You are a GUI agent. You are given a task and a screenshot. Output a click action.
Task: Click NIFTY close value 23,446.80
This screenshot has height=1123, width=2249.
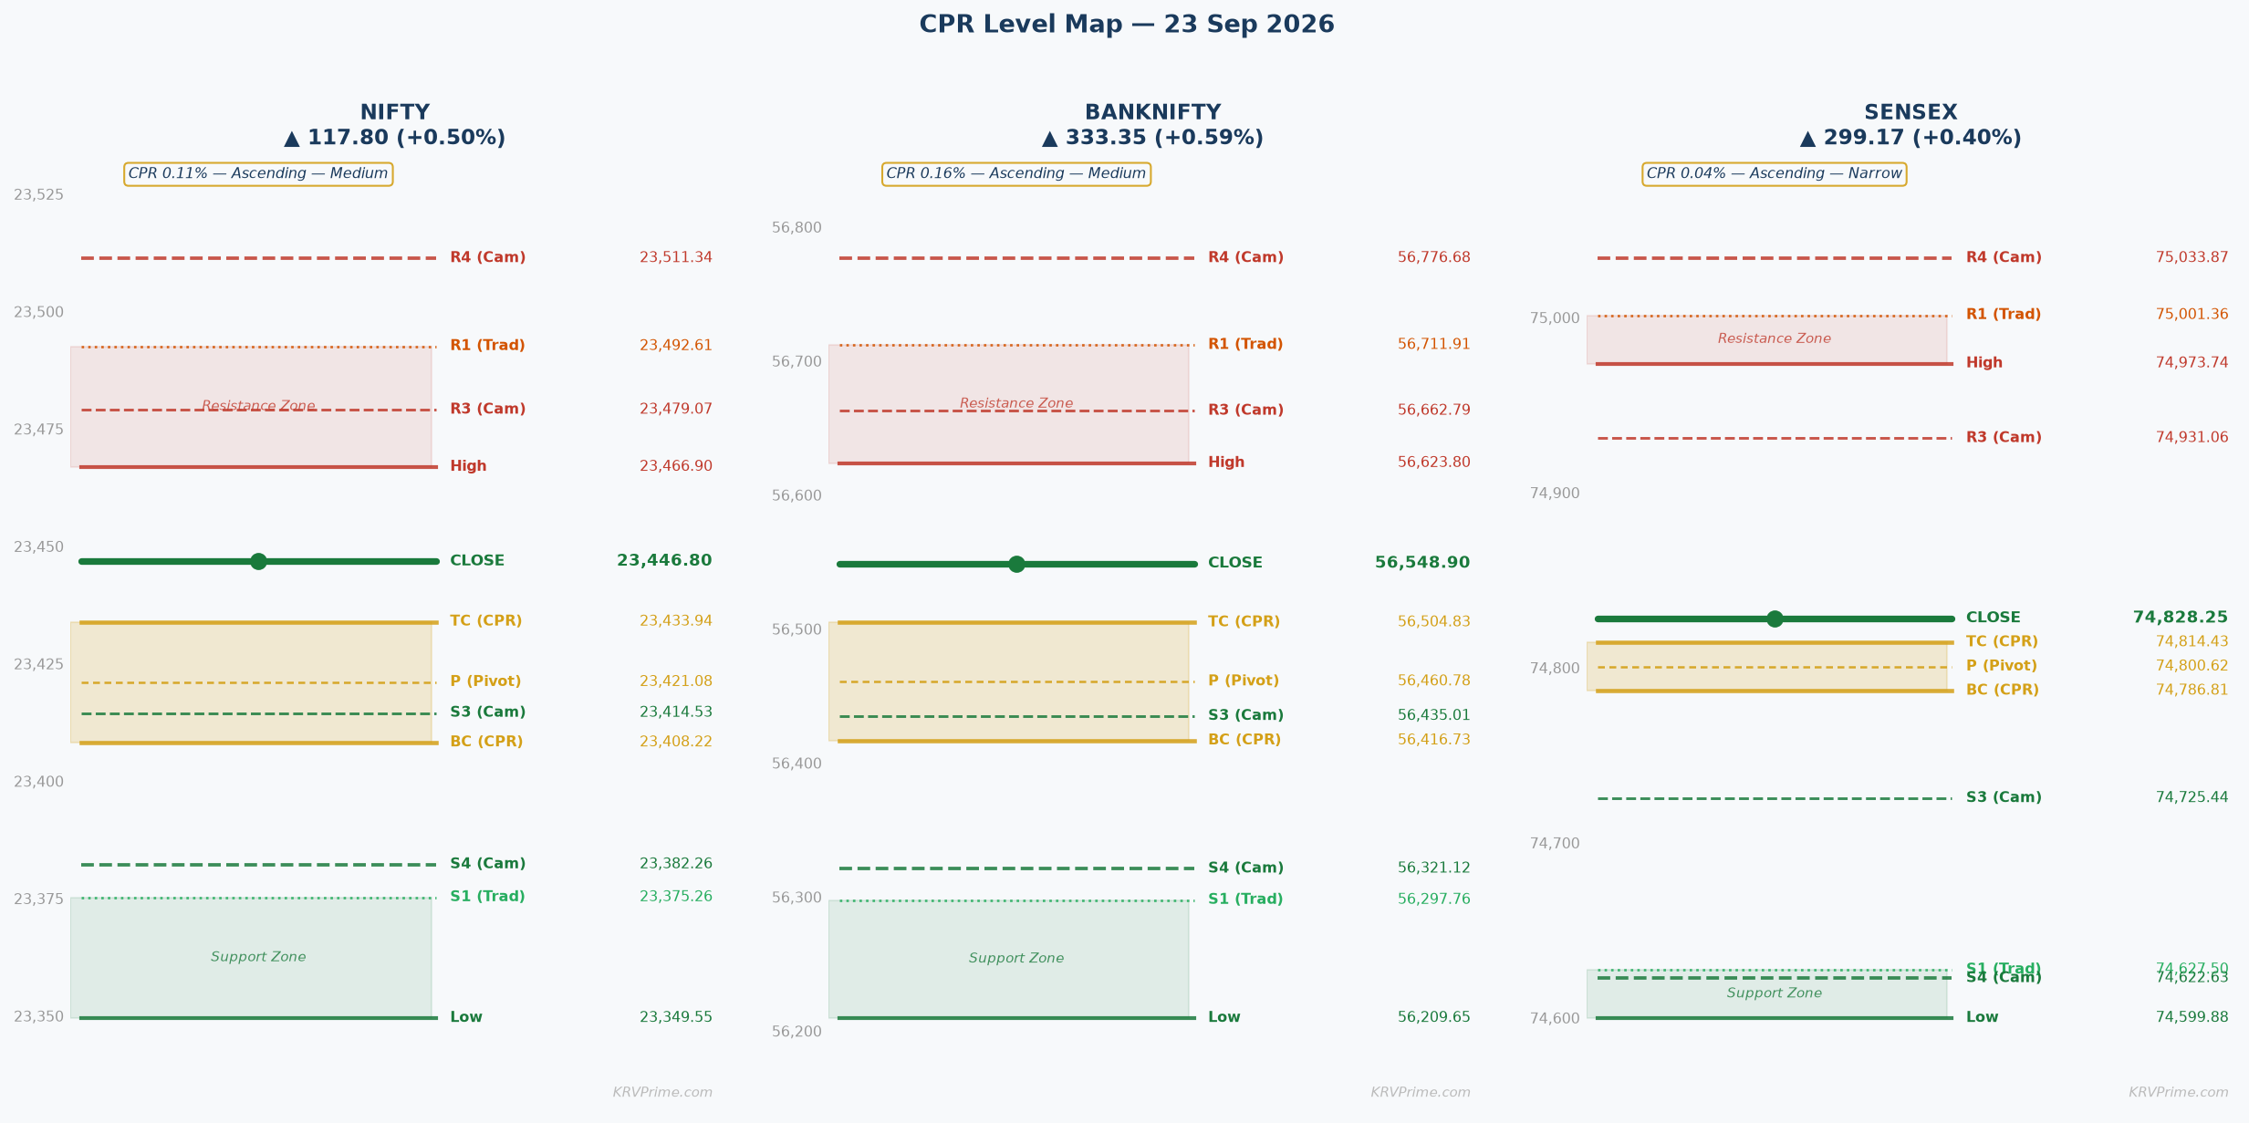click(x=664, y=561)
